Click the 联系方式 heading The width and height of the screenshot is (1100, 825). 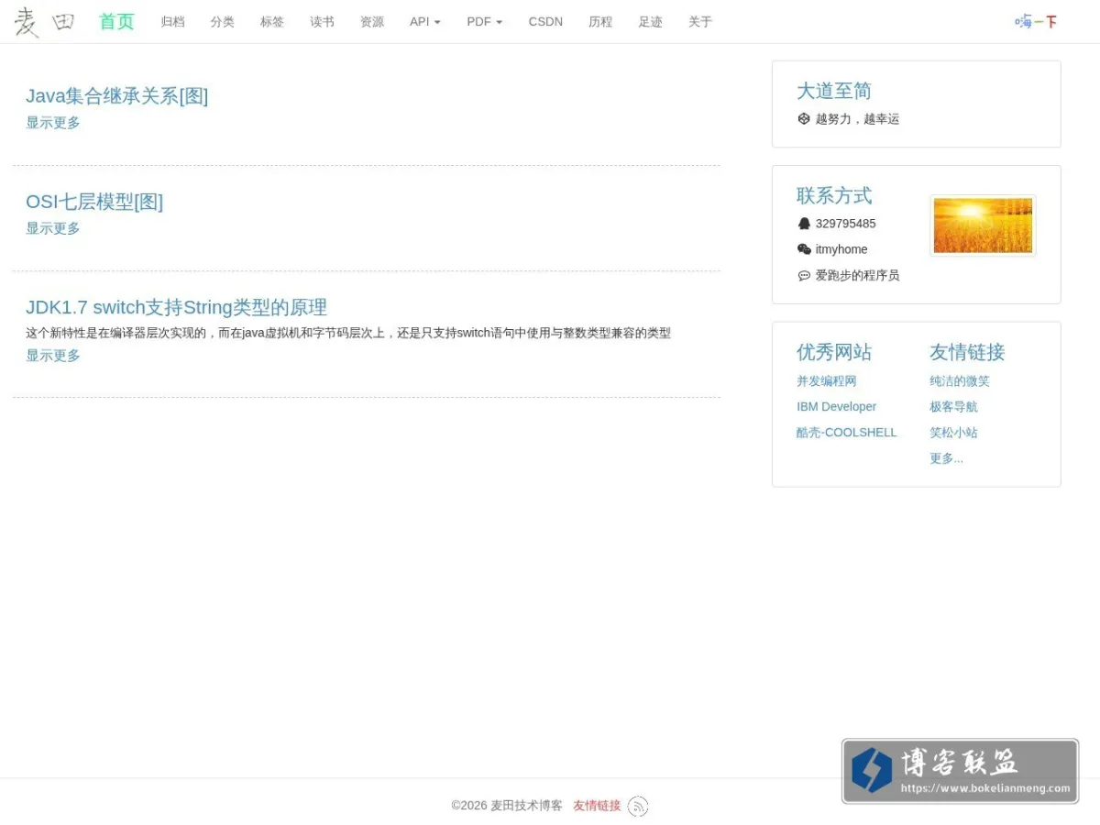click(834, 195)
